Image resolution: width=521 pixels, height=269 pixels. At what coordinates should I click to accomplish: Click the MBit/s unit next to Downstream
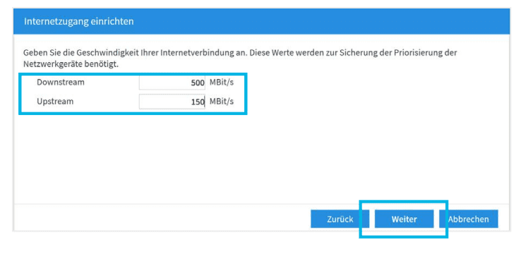(x=222, y=82)
